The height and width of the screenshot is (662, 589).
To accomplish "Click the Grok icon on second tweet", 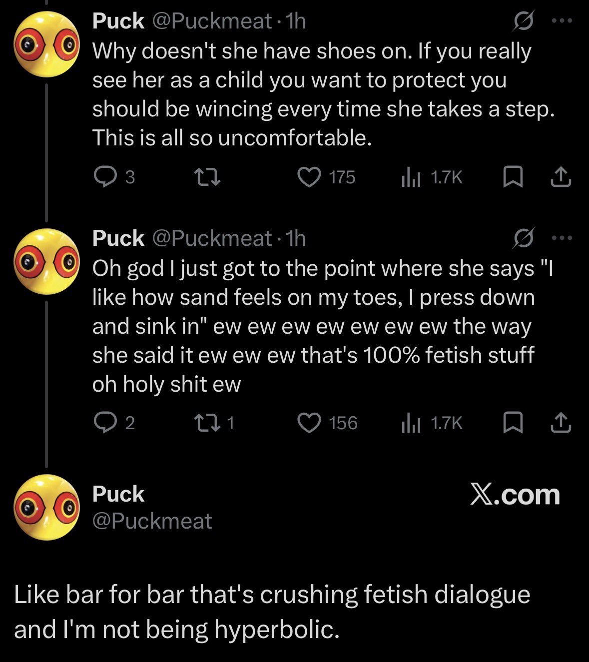I will click(x=523, y=238).
